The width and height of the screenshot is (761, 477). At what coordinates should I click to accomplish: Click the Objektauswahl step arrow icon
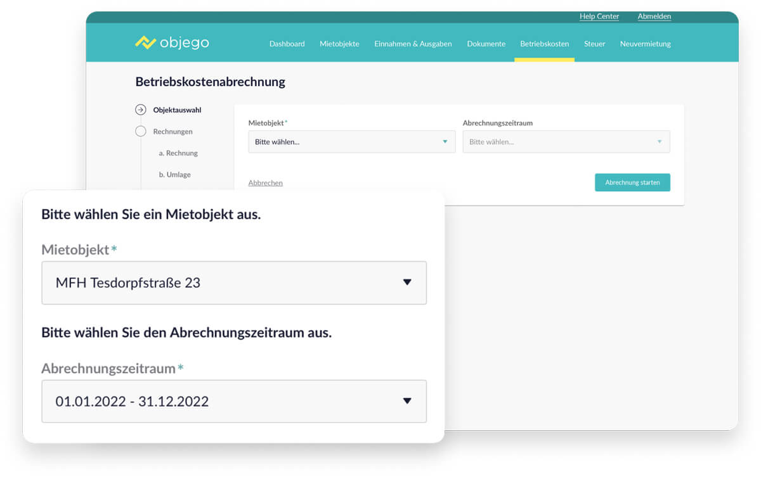[141, 110]
